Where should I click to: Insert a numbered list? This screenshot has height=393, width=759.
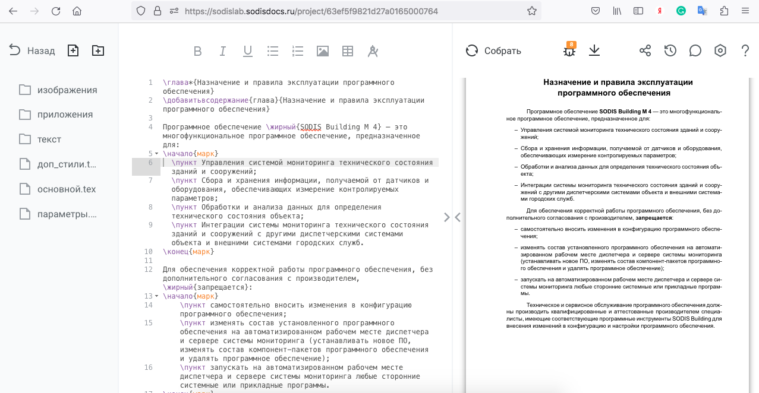(297, 51)
